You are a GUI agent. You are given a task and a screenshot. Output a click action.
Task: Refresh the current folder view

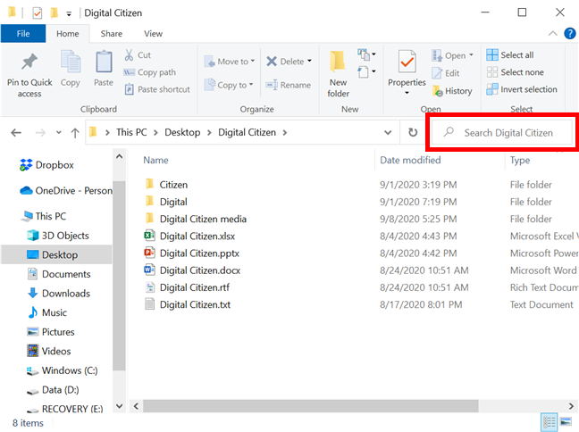point(413,132)
